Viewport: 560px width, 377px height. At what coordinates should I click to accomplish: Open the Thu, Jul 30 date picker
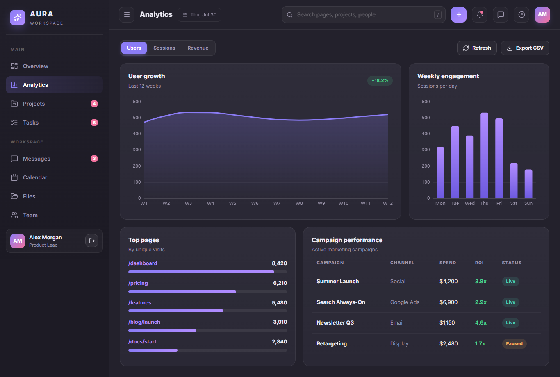tap(199, 15)
